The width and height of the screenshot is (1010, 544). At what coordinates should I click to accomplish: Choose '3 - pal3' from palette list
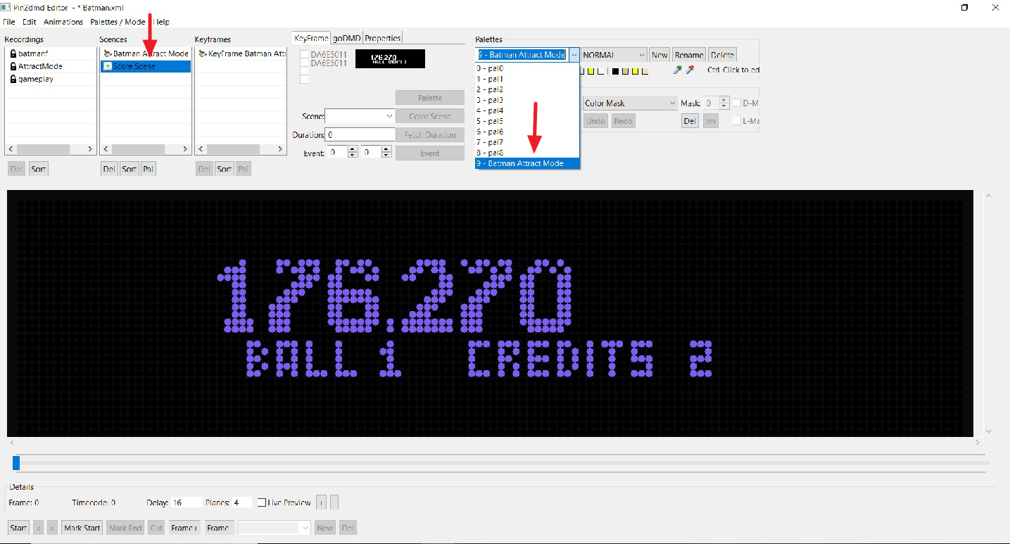point(527,100)
